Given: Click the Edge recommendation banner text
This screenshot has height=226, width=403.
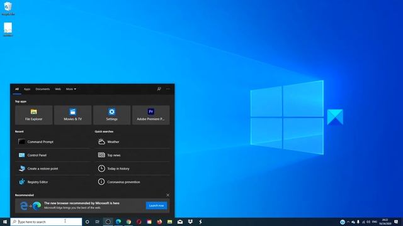Looking at the screenshot, I should click(82, 205).
